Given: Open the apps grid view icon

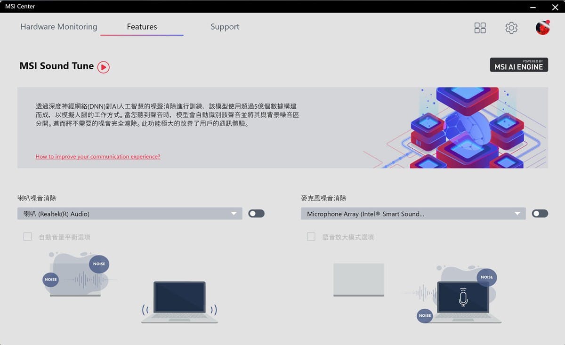Looking at the screenshot, I should click(480, 28).
